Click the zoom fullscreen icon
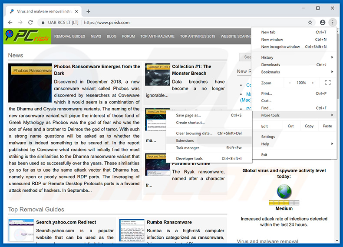Image resolution: width=343 pixels, height=247 pixels. (x=328, y=83)
